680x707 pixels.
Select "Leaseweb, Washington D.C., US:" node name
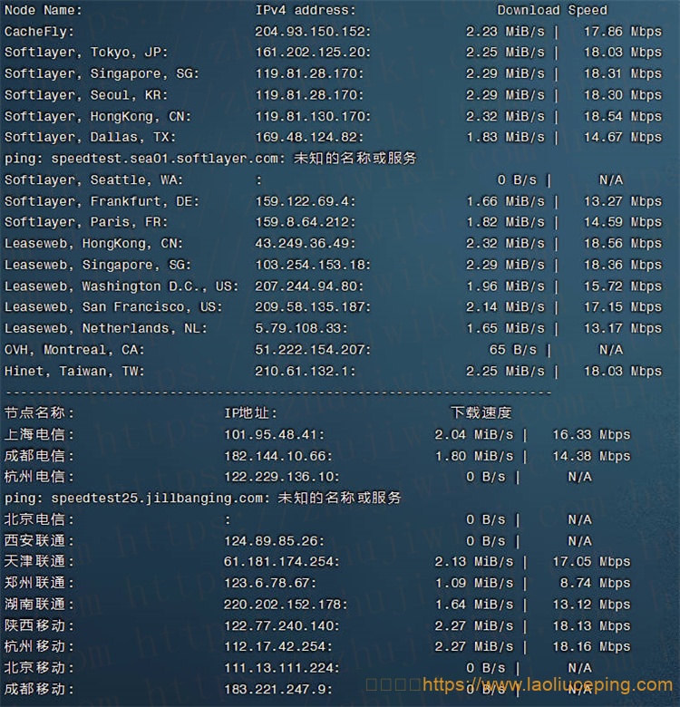click(x=121, y=286)
